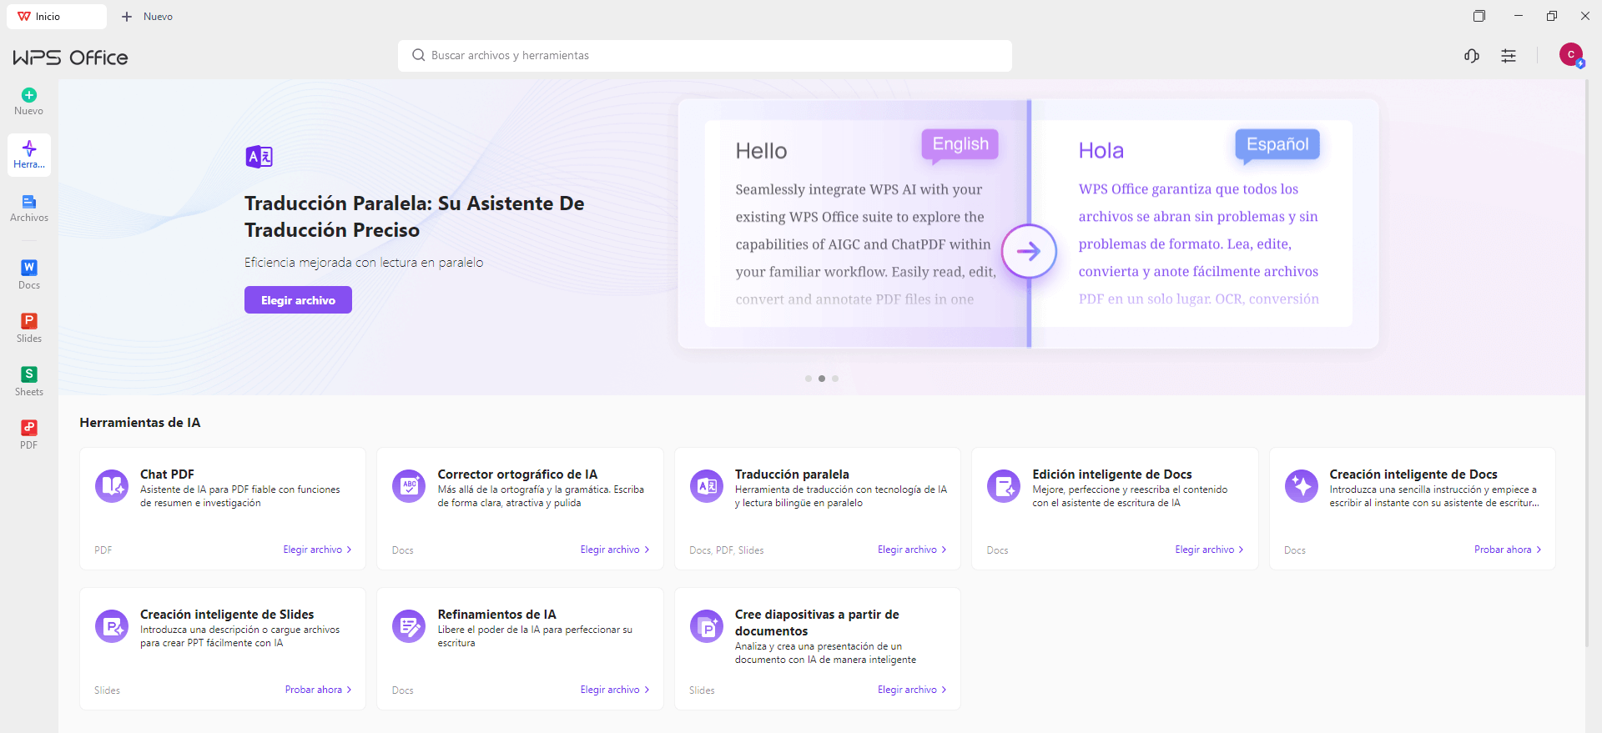
Task: Click the Creación inteligente de Slides icon
Action: pos(112,625)
